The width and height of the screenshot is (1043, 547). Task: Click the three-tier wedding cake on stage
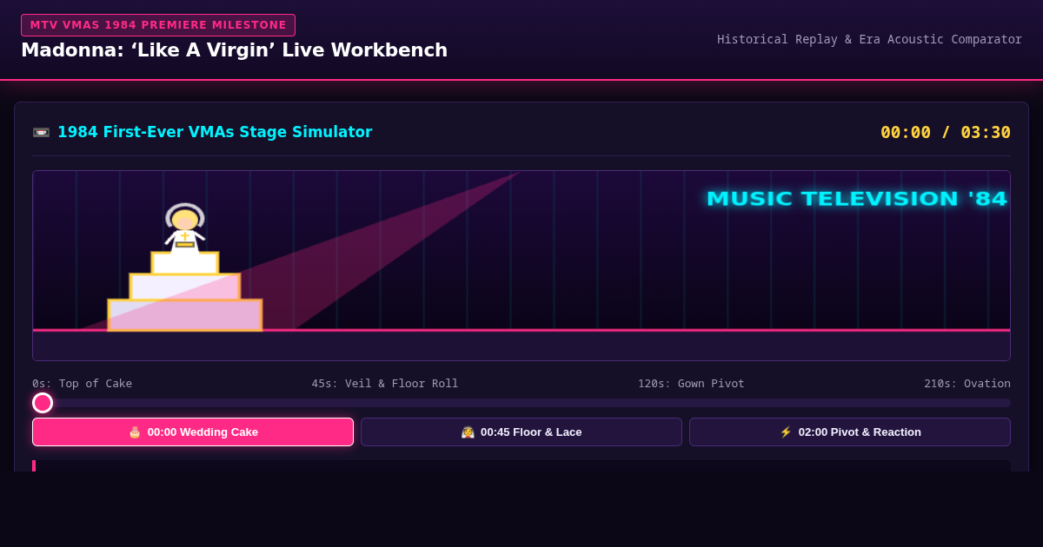coord(185,292)
